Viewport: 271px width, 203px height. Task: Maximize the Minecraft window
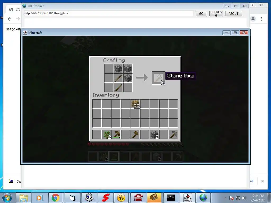(x=235, y=33)
